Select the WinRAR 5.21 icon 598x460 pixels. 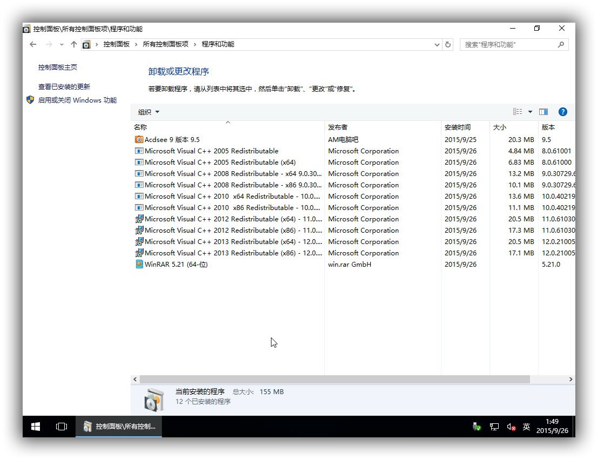pos(139,265)
